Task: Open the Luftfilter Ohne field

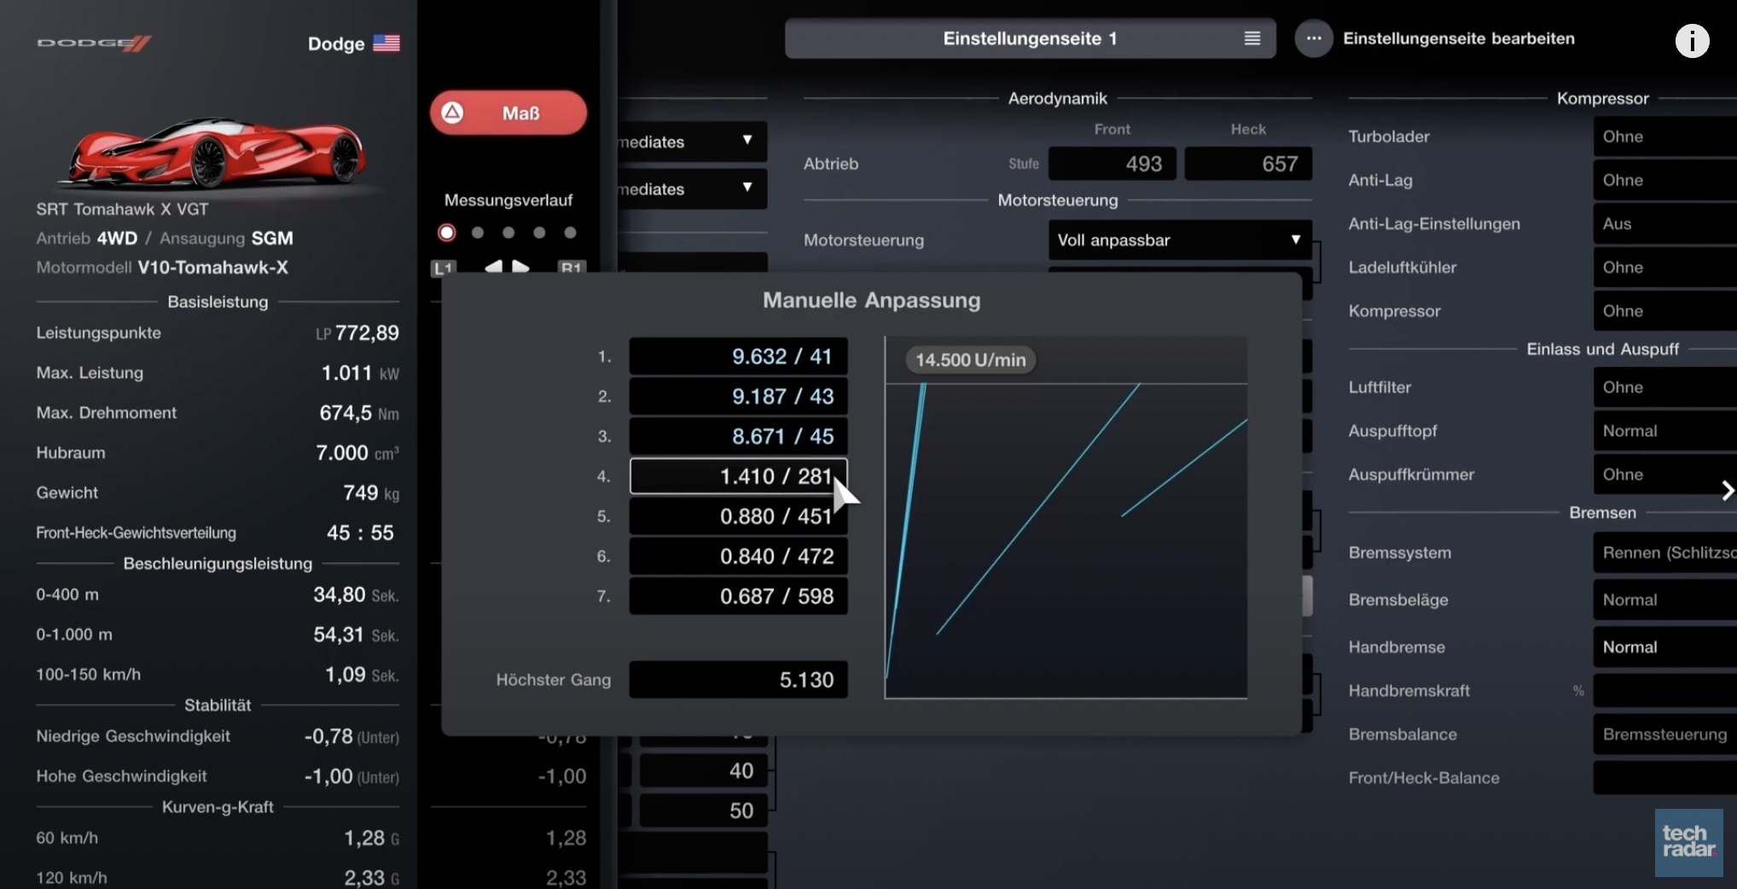Action: coord(1664,387)
